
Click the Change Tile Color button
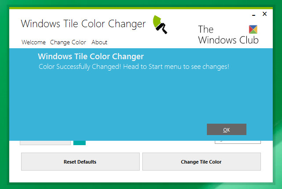pos(202,161)
